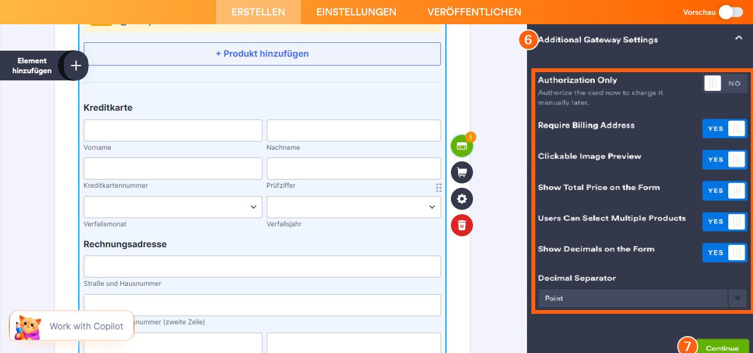Click the Produkt hinzufügen button
Viewport: 753px width, 353px height.
[262, 54]
